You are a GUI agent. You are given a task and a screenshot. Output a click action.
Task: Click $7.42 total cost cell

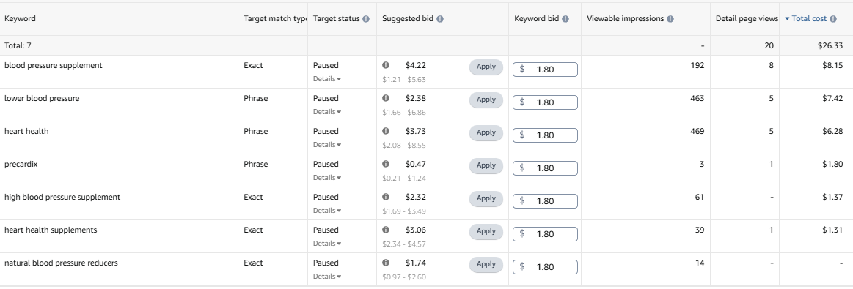833,98
